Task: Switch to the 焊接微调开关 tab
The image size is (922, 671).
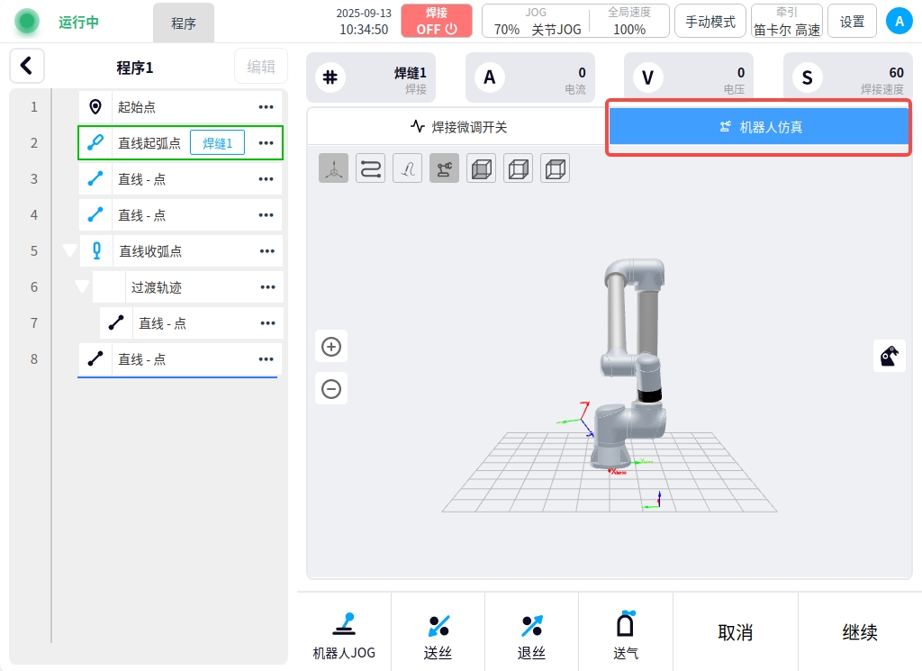Action: click(x=458, y=127)
